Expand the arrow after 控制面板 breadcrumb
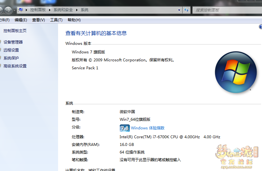This screenshot has height=171, width=262. pyautogui.click(x=50, y=10)
